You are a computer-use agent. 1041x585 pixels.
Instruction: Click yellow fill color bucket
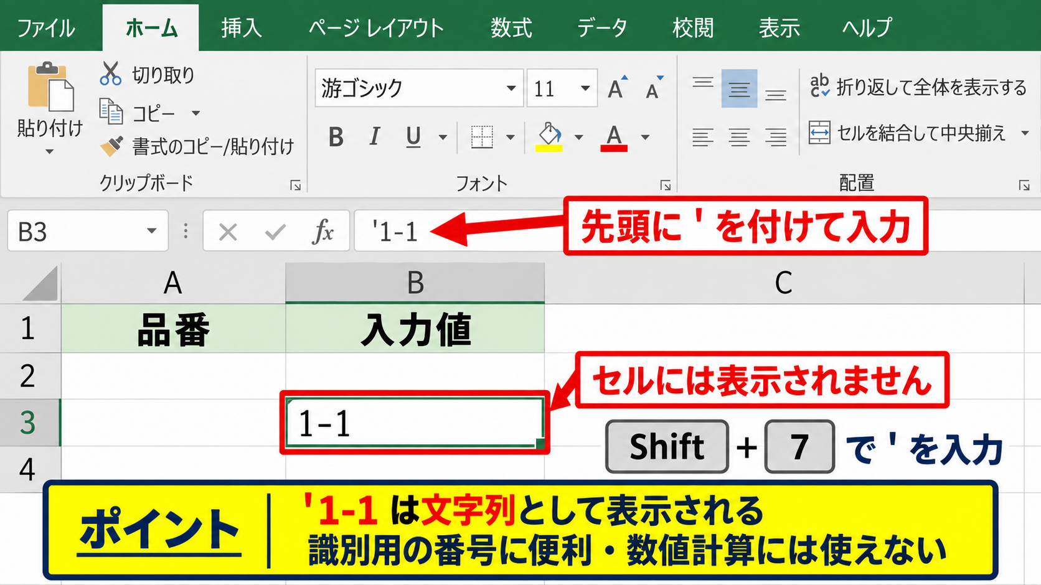tap(549, 137)
